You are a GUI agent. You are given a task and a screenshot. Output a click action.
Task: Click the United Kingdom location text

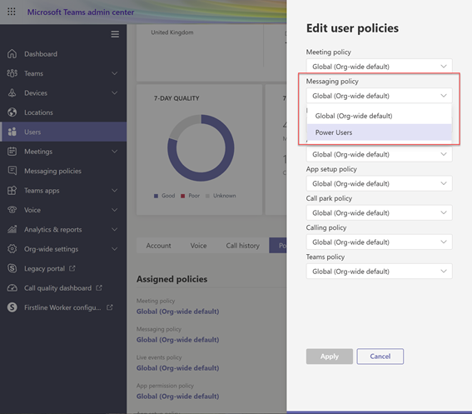coord(172,32)
